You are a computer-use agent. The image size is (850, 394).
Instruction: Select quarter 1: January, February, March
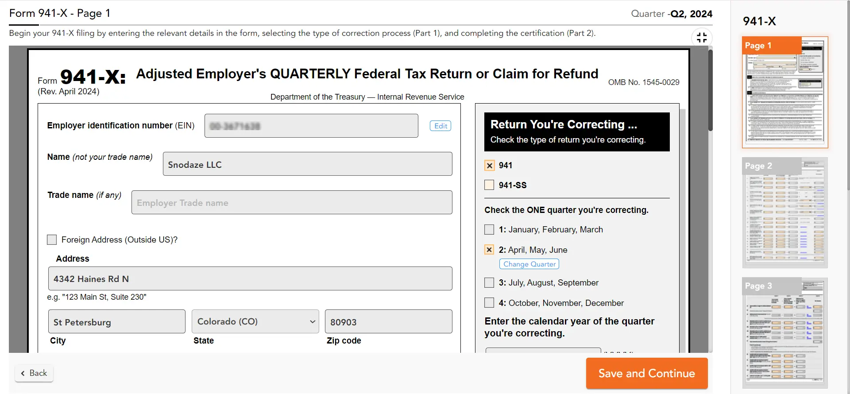click(489, 230)
